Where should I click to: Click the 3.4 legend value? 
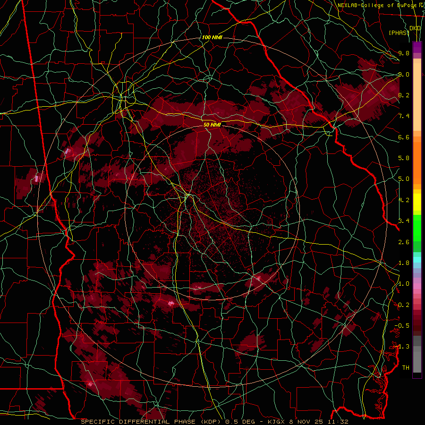point(404,221)
